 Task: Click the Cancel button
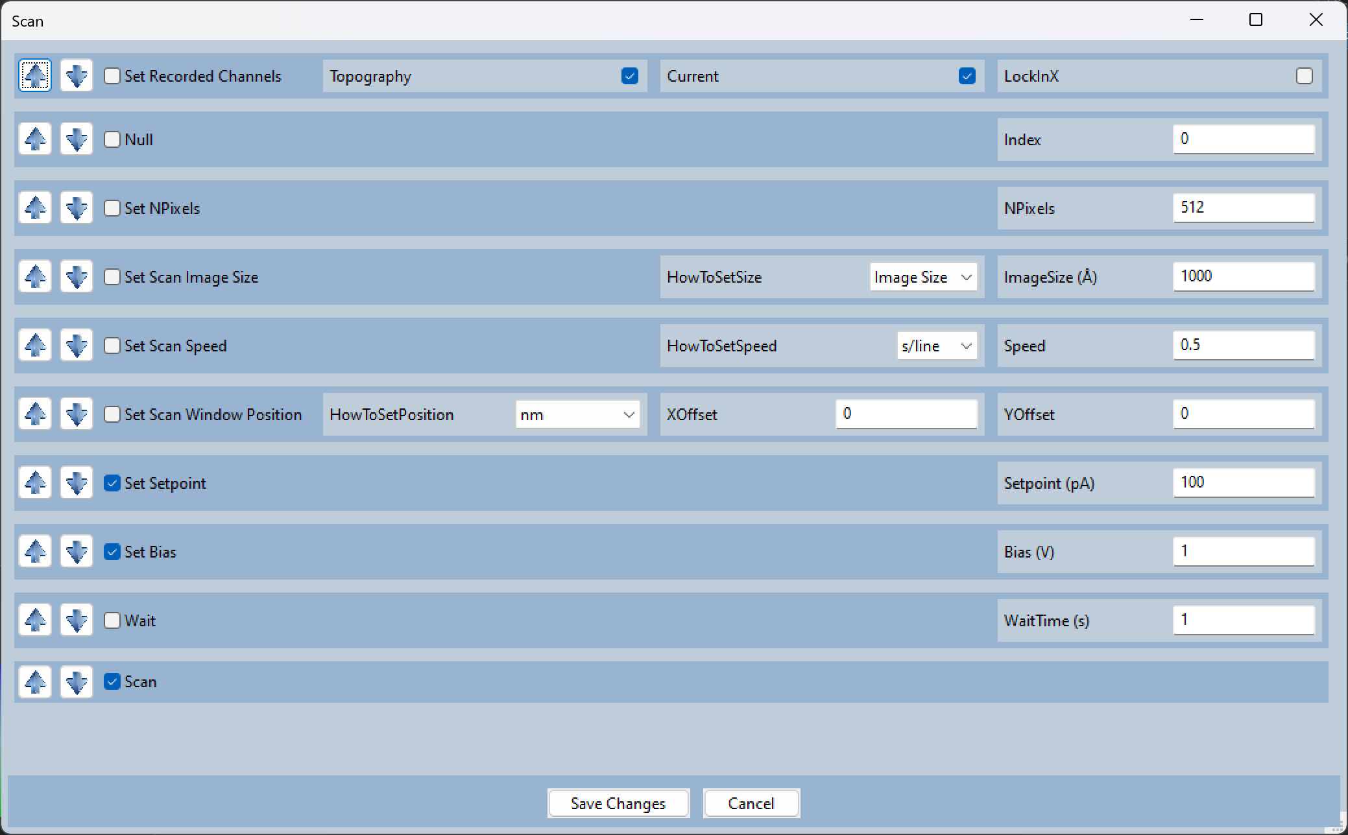coord(751,803)
